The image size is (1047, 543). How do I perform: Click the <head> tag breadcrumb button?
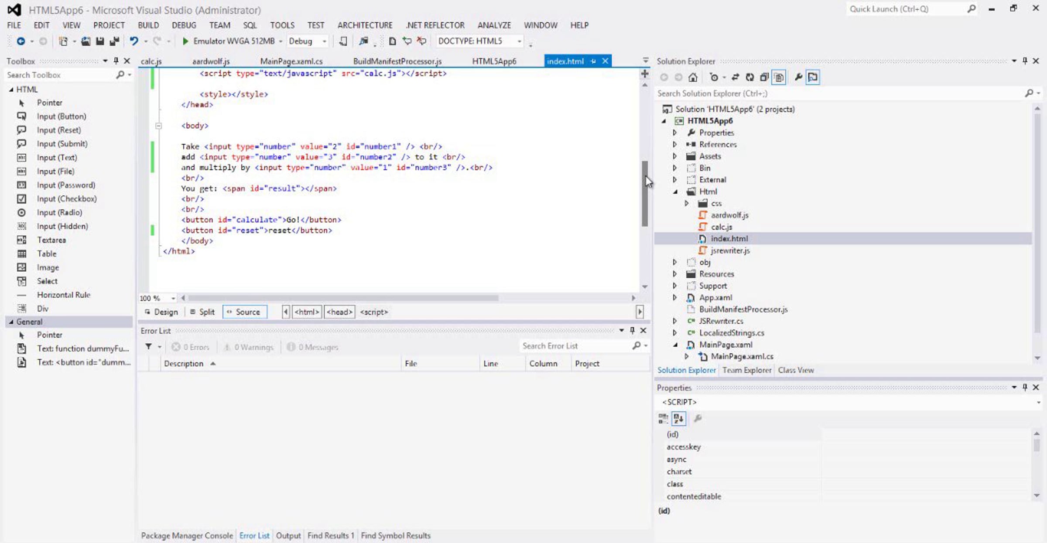pos(339,312)
